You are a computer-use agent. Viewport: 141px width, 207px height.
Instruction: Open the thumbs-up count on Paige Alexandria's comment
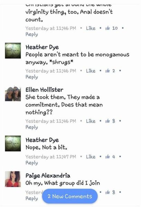110,193
